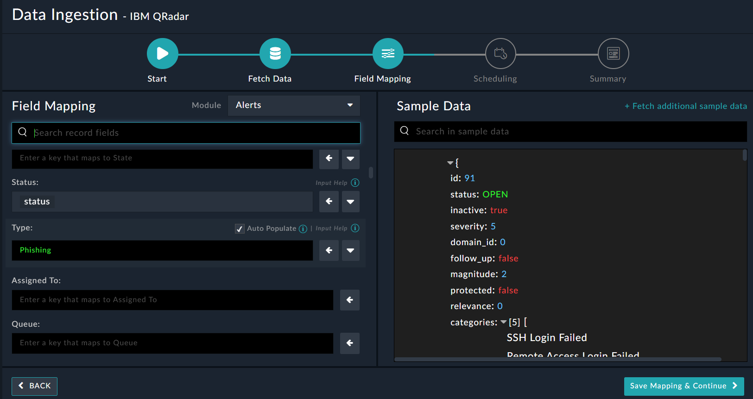Collapse the root JSON object in sample data
This screenshot has width=753, height=399.
coord(450,163)
